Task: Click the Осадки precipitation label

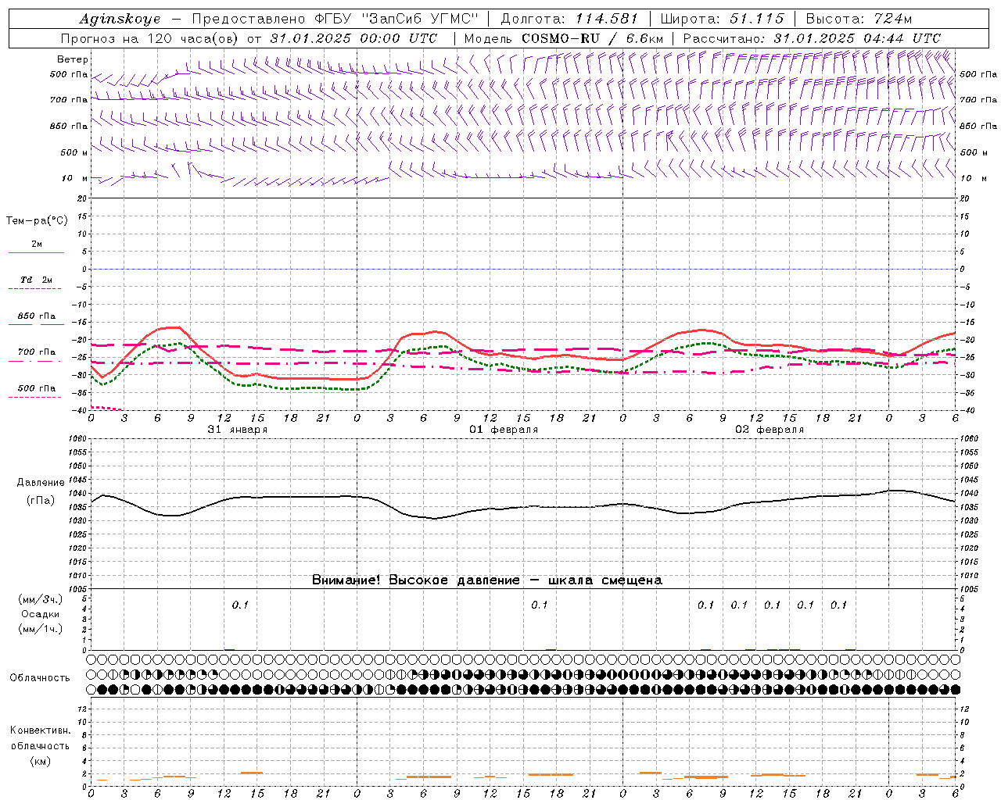Action: [41, 614]
